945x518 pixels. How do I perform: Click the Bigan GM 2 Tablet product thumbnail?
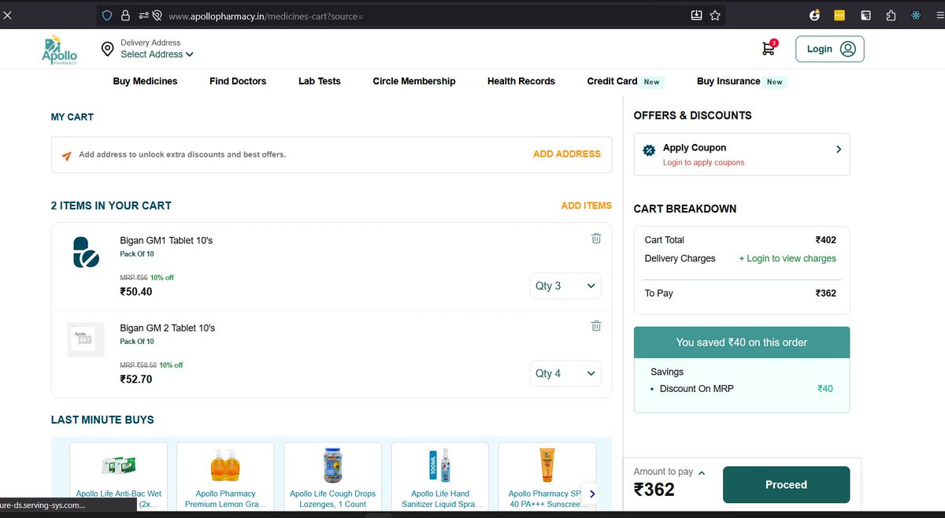(86, 339)
